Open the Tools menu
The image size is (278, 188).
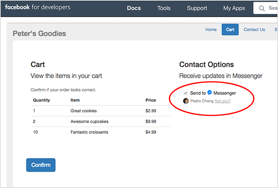164,8
